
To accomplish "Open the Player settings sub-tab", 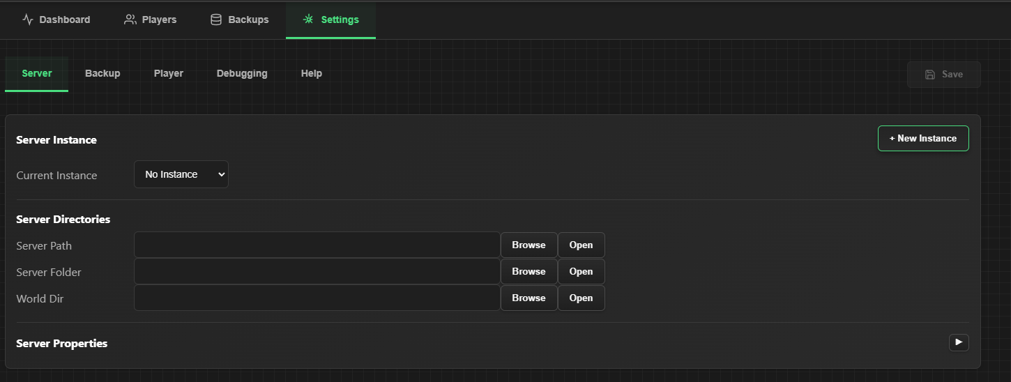I will click(169, 74).
